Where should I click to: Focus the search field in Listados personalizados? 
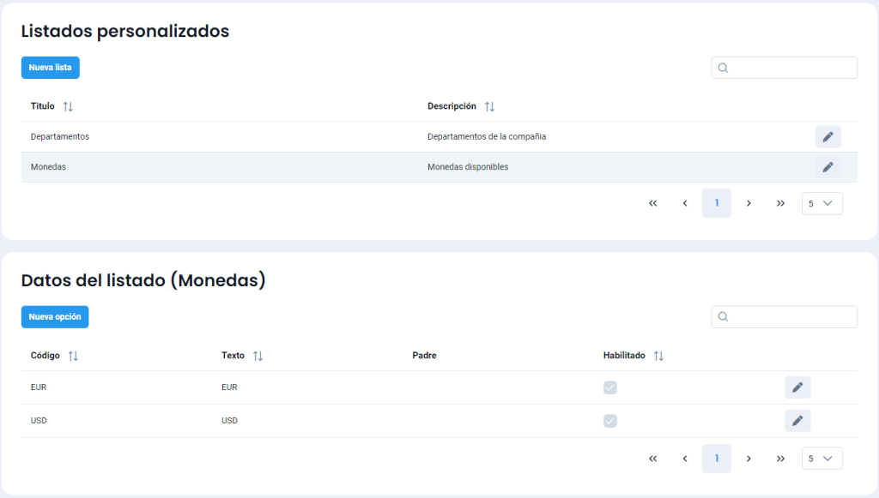point(791,68)
